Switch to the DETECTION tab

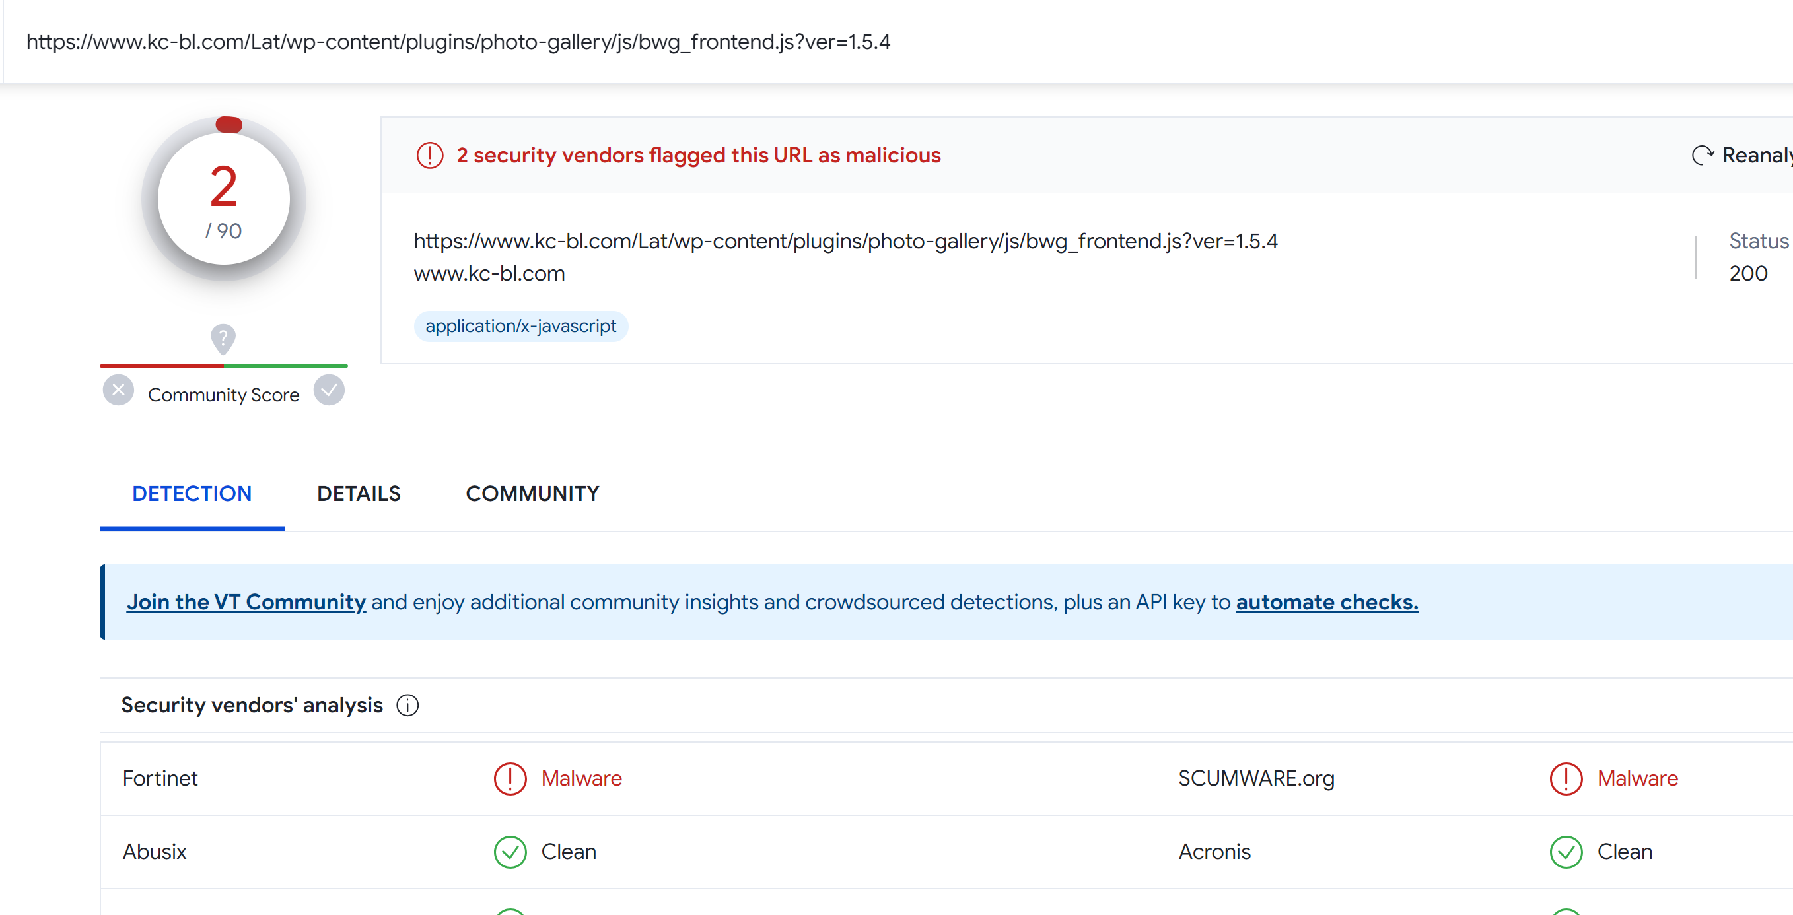[192, 494]
